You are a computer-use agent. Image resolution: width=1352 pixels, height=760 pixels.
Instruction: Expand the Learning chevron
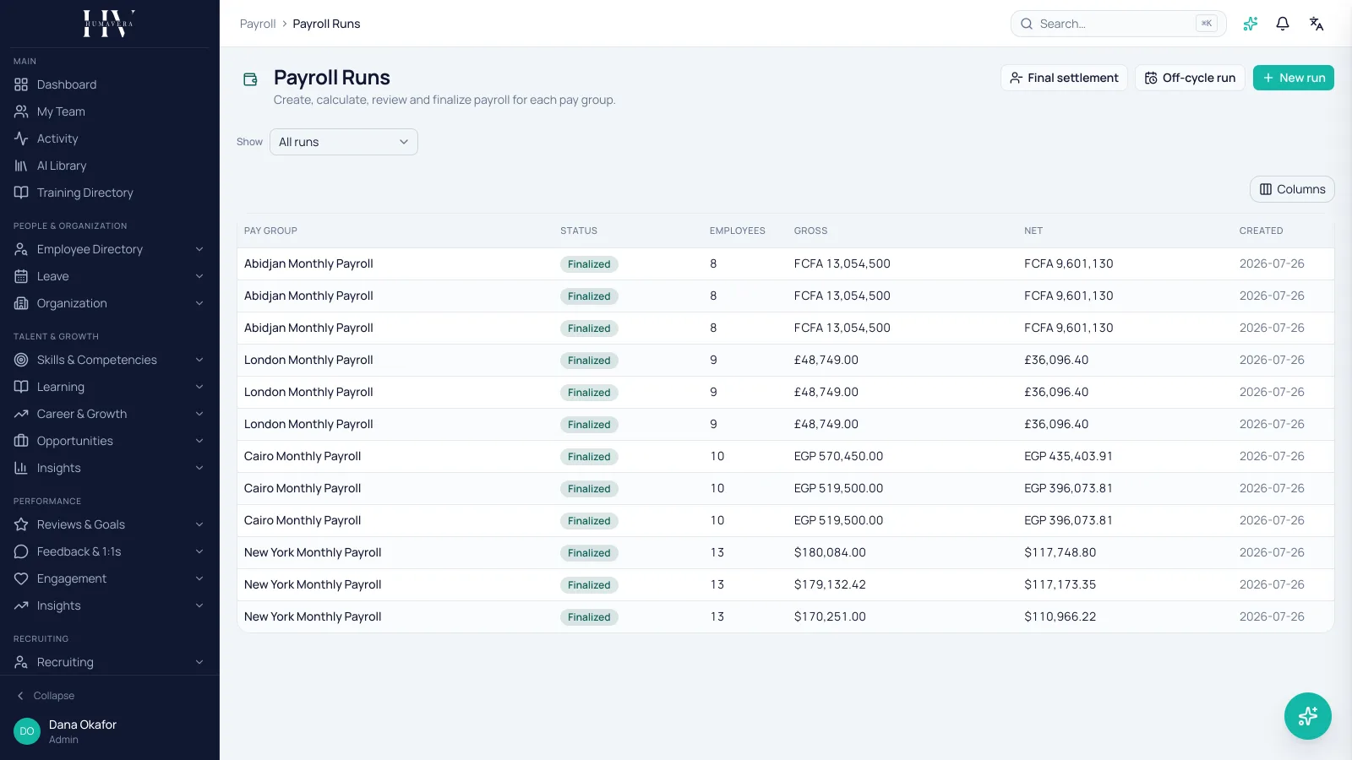coord(199,387)
